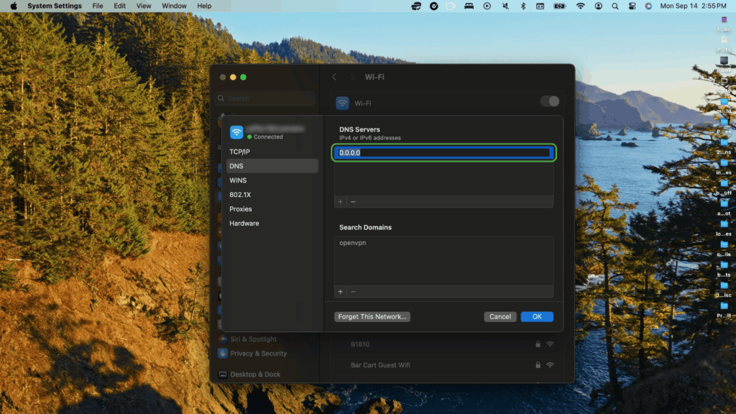Switch to the WINS tab

272,180
